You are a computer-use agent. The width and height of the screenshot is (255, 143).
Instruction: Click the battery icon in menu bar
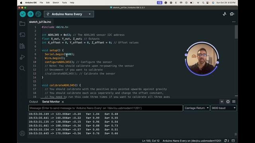point(192,3)
